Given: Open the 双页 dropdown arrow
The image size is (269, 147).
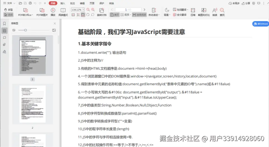Looking at the screenshot, I should 130,15.
